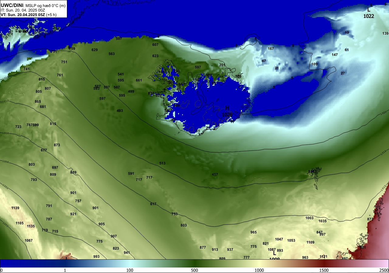Click the height value 937
The width and height of the screenshot is (389, 273).
tap(230, 250)
